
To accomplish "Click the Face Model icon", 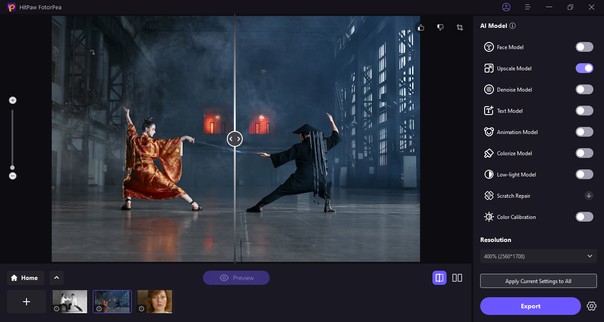I will click(x=489, y=47).
